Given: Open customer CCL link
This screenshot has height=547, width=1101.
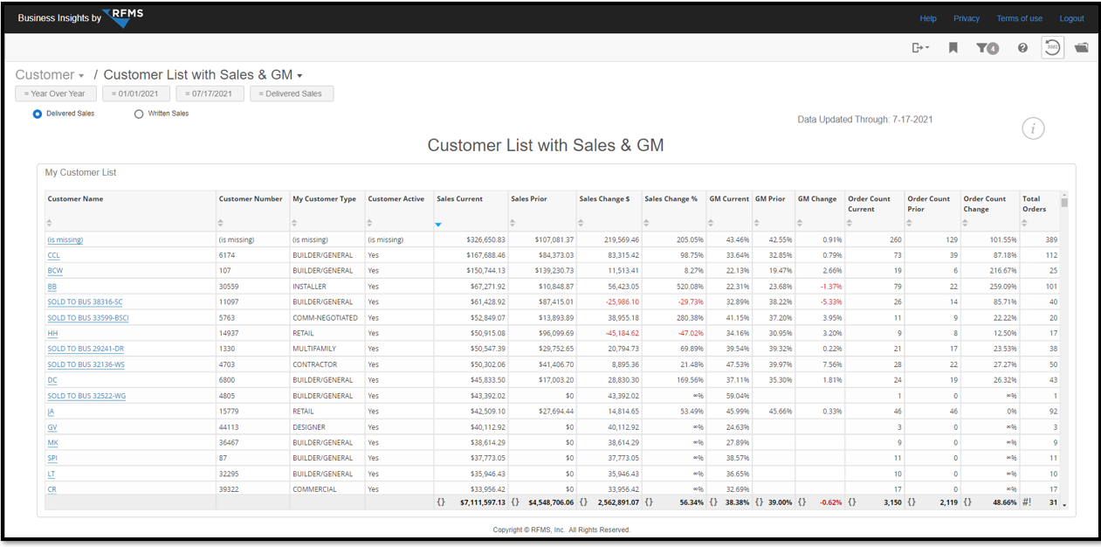Looking at the screenshot, I should click(54, 255).
